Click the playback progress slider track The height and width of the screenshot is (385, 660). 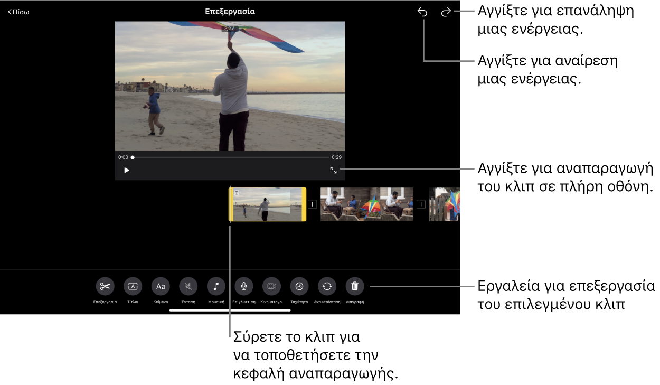(230, 157)
